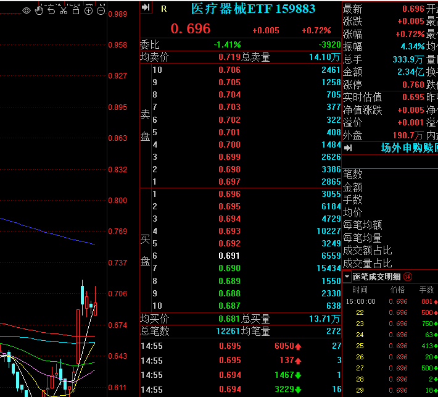Click the 成交量占比 statistics label

point(367,263)
